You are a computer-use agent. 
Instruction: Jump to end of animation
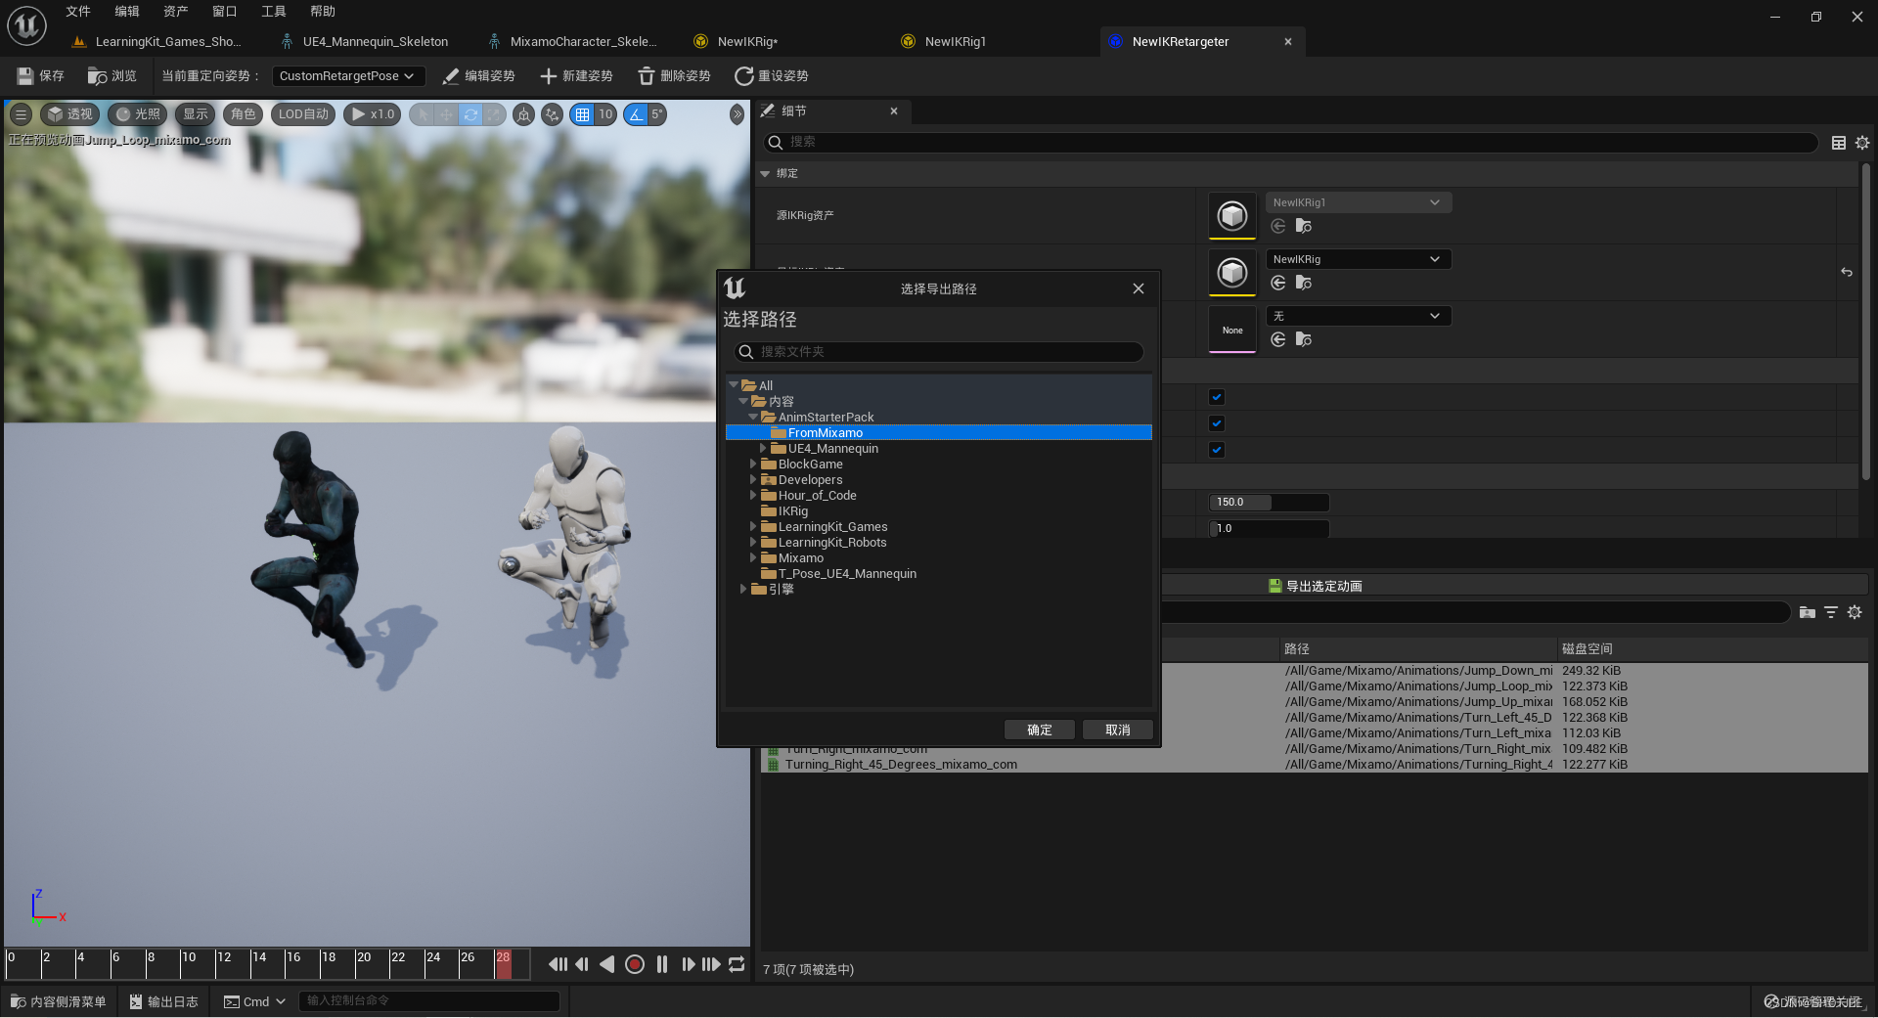[x=711, y=964]
